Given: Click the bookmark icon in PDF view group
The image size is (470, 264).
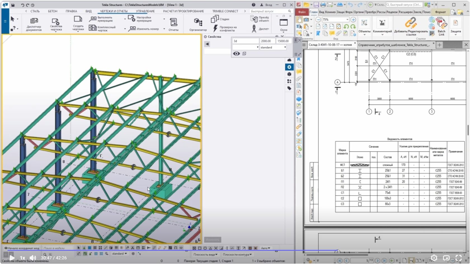Looking at the screenshot, I should click(x=318, y=33).
